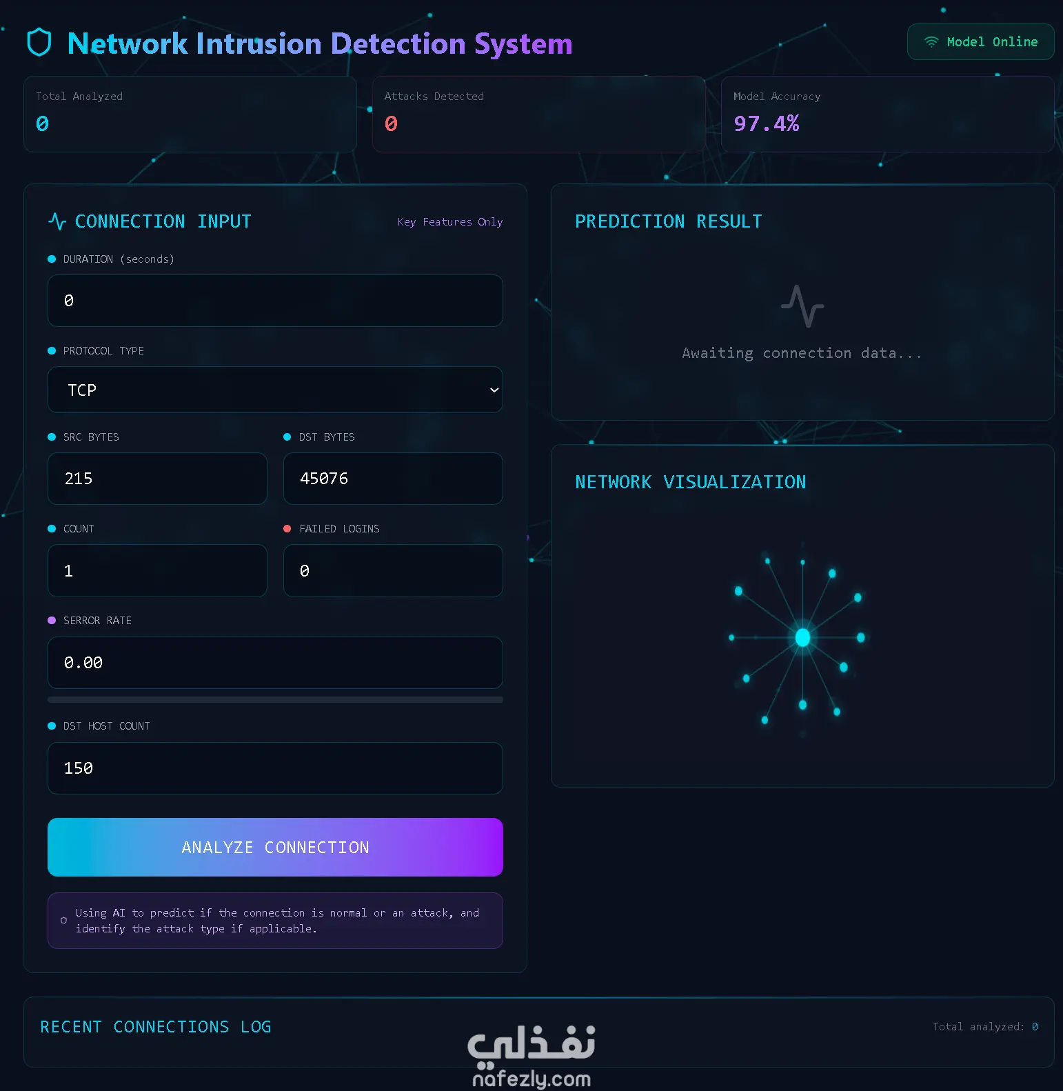The width and height of the screenshot is (1063, 1091).
Task: Click the Count input field
Action: (x=157, y=571)
